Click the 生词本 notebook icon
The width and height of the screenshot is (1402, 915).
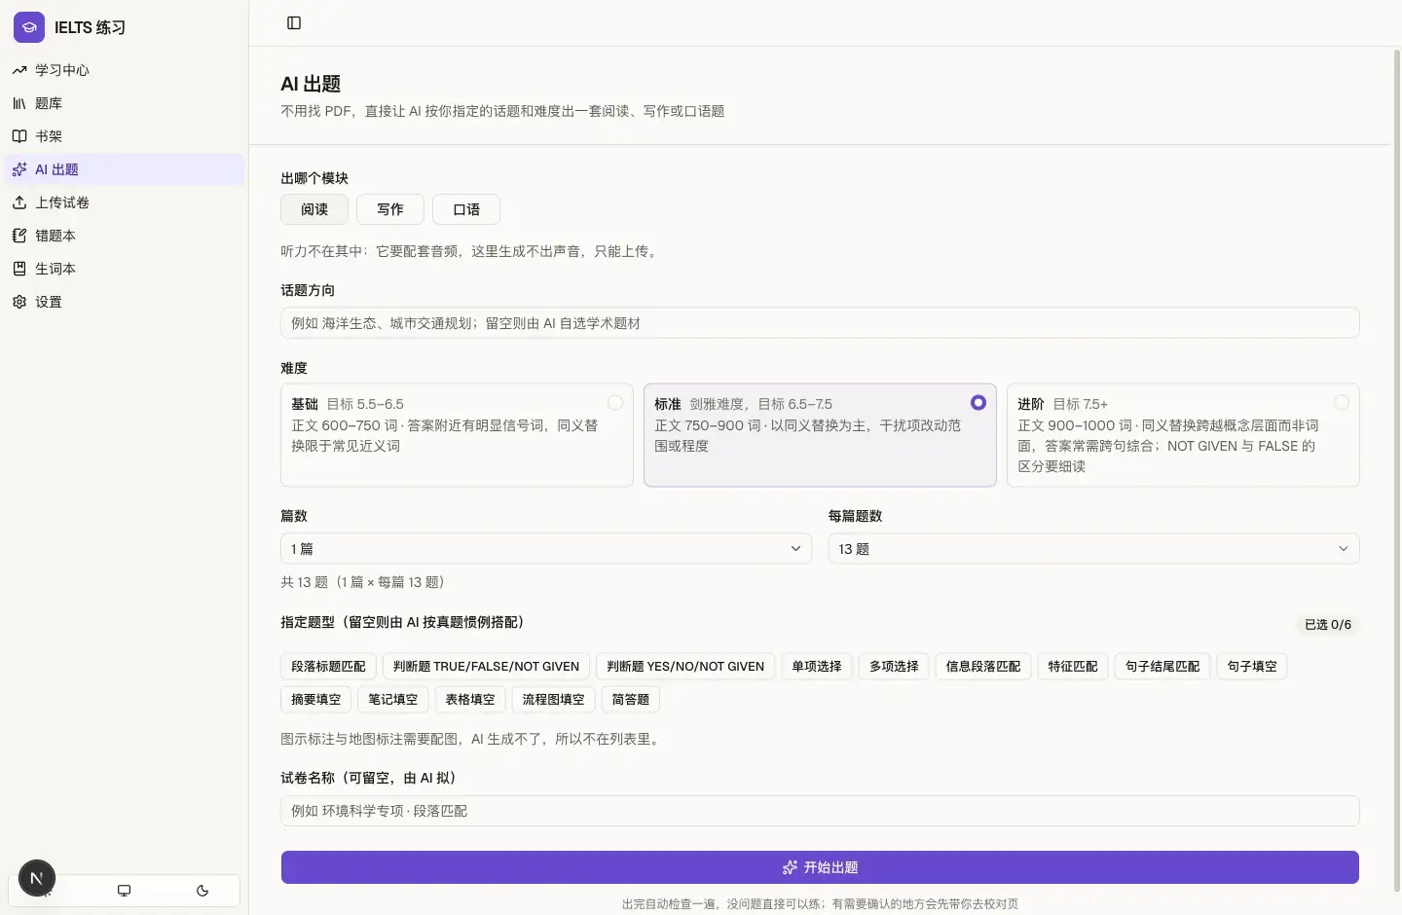(19, 269)
